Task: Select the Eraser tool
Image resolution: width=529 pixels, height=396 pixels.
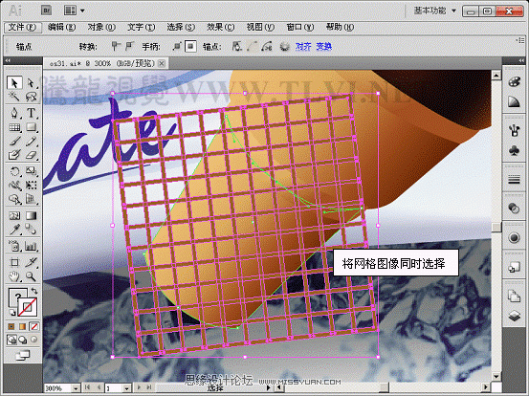Action: [31, 155]
